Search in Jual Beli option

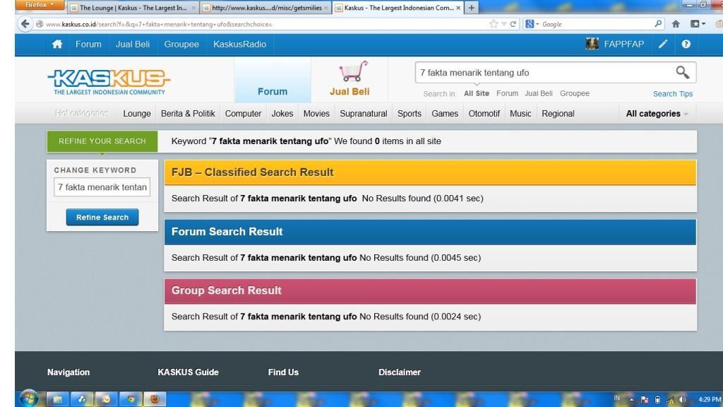tap(539, 93)
